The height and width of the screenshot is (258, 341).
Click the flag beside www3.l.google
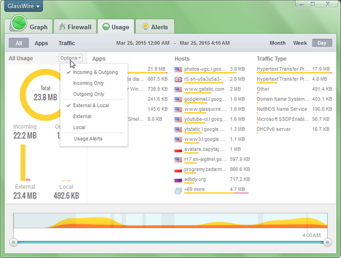point(178,140)
